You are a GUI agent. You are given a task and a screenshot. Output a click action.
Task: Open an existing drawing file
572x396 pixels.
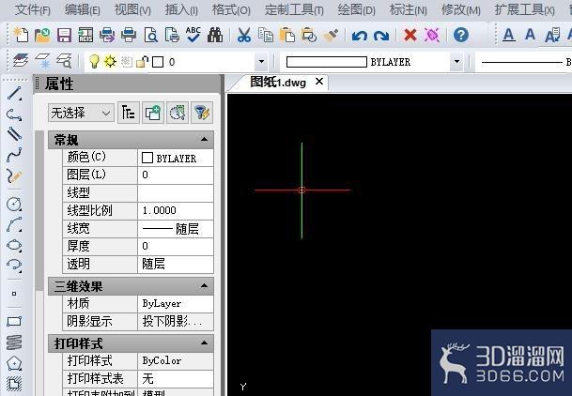42,36
